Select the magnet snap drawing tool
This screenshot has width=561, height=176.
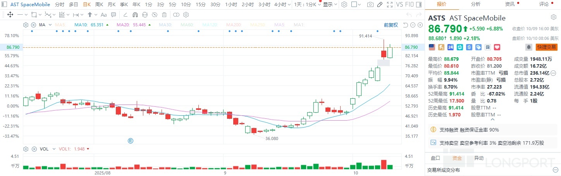tap(135, 15)
